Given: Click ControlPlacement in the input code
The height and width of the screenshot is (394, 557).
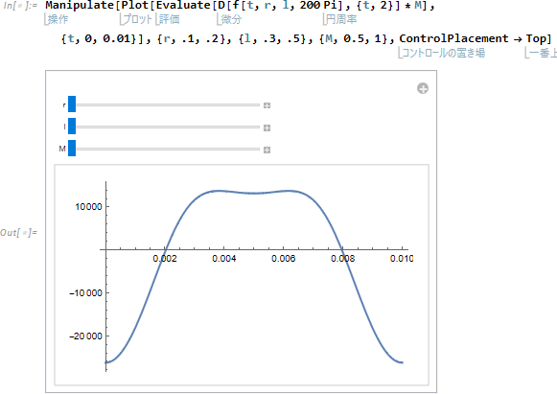Looking at the screenshot, I should point(453,38).
